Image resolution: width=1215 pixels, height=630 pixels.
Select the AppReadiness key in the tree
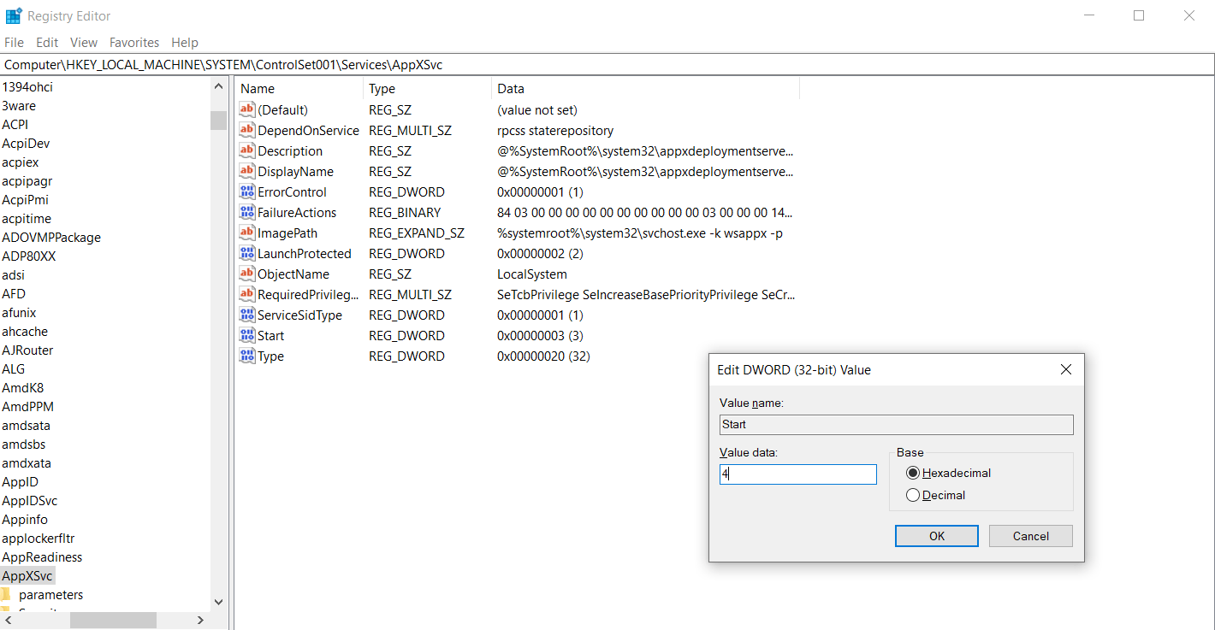point(42,557)
